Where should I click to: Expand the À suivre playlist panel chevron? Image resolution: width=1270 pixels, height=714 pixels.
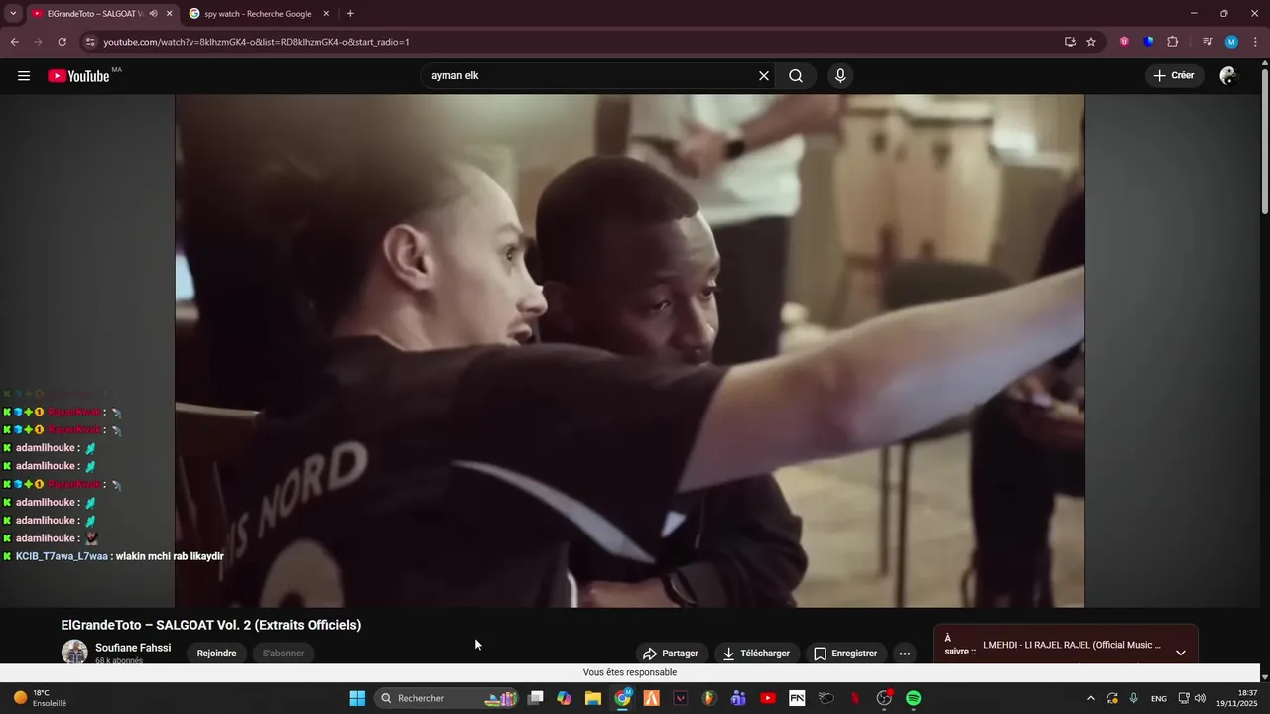coord(1181,653)
